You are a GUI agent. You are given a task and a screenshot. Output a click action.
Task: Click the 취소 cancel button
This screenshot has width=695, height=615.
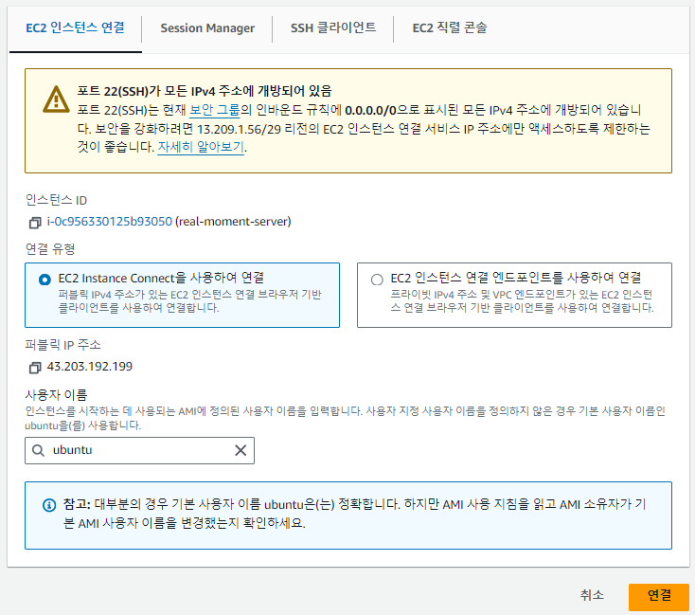tap(592, 595)
